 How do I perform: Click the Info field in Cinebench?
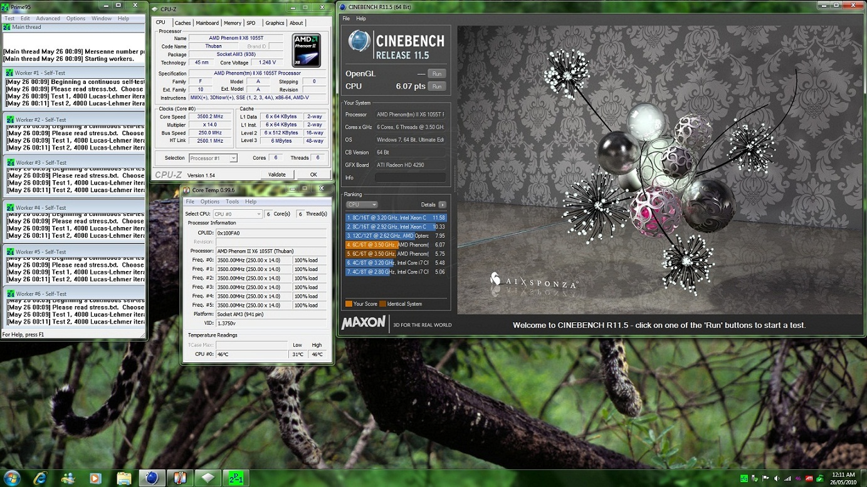point(410,178)
